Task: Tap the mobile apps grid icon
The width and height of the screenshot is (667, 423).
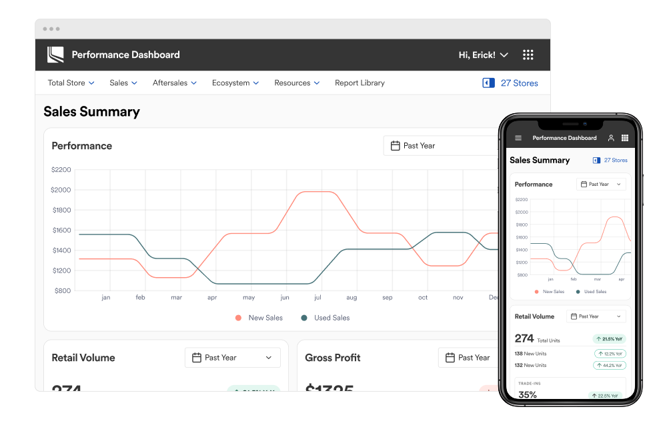Action: coord(625,138)
